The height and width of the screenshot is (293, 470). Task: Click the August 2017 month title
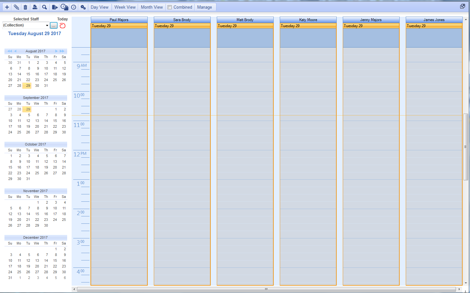[x=35, y=51]
